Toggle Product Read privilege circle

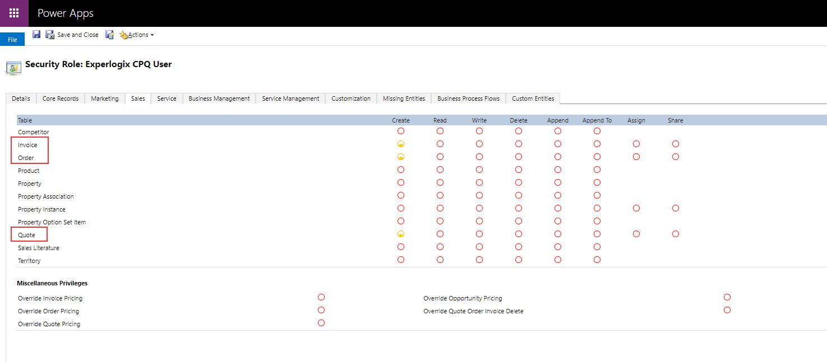click(440, 170)
